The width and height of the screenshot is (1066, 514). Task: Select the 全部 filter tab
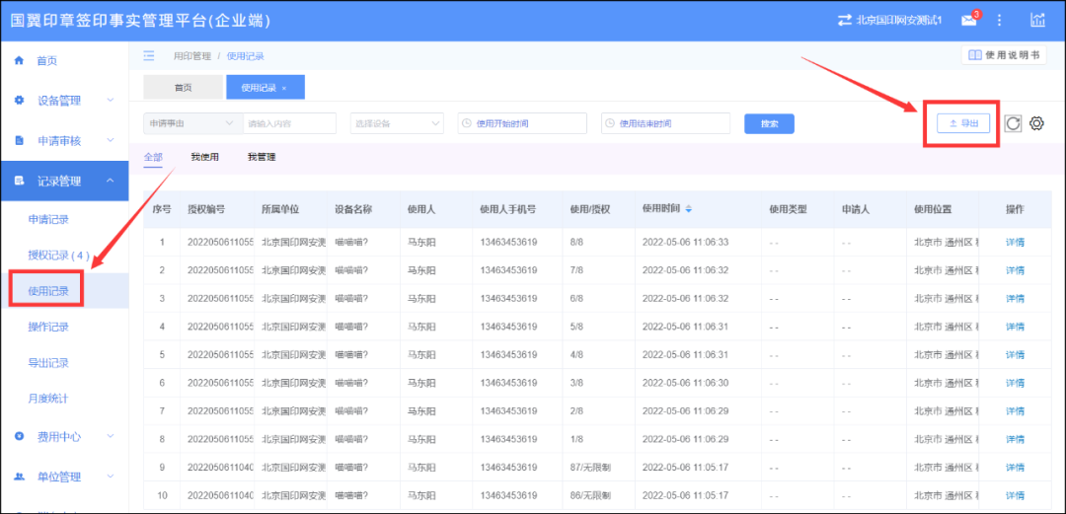153,158
